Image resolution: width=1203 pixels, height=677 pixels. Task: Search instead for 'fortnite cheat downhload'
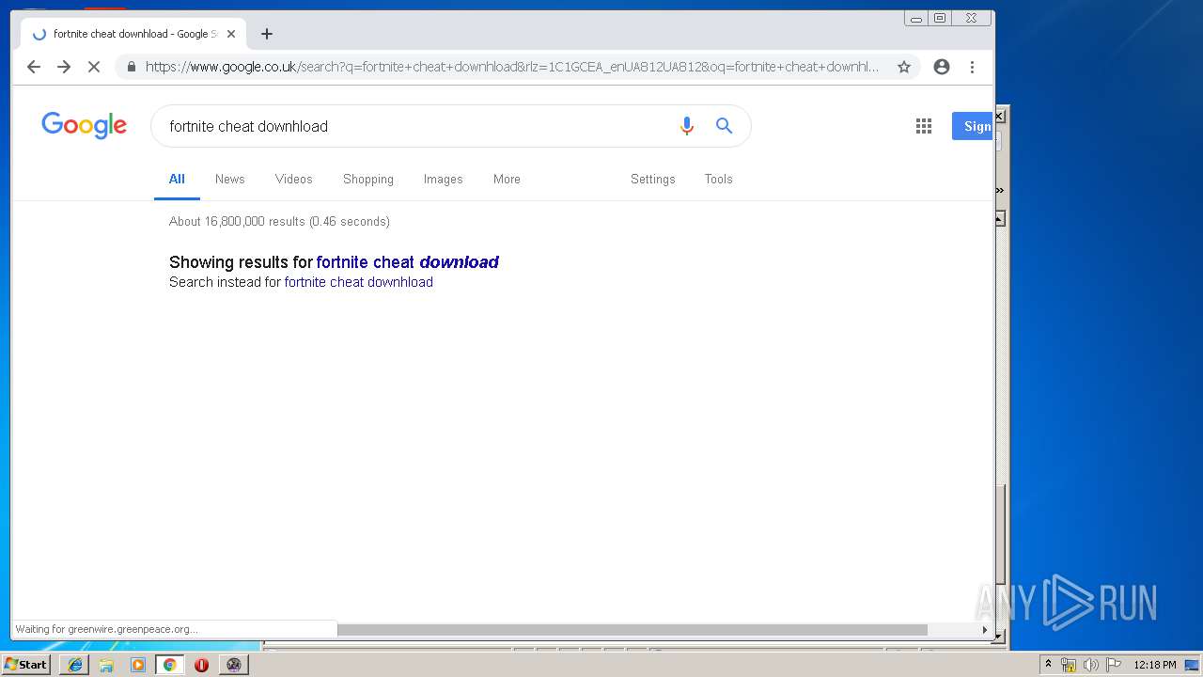point(358,282)
